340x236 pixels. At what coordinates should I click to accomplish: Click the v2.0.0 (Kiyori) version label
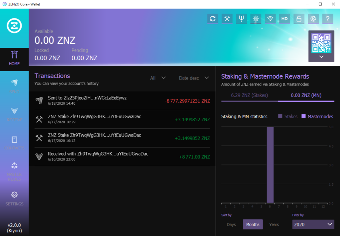click(14, 228)
